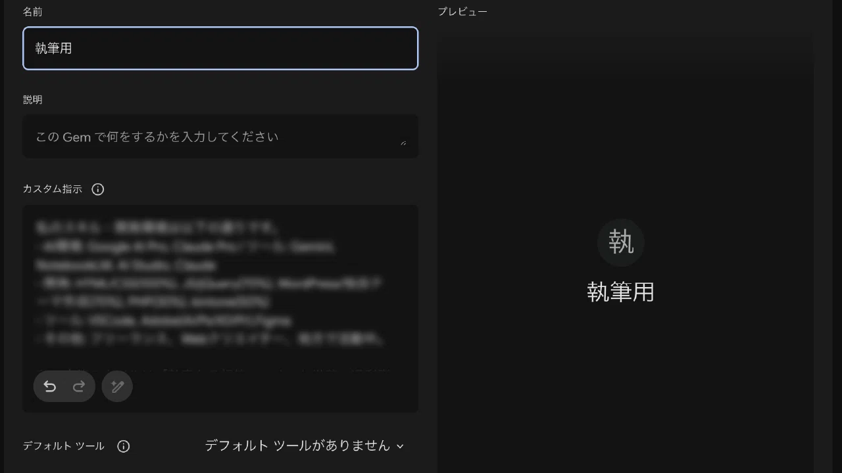842x473 pixels.
Task: Click the プレビュー heading label
Action: coord(463,12)
